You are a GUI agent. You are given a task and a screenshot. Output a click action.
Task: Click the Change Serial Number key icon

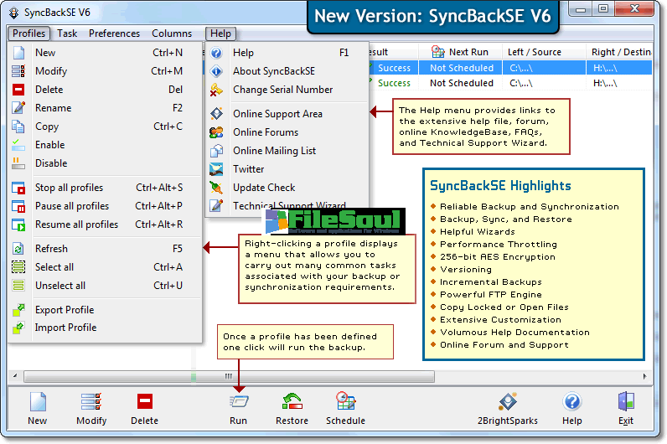tap(216, 90)
